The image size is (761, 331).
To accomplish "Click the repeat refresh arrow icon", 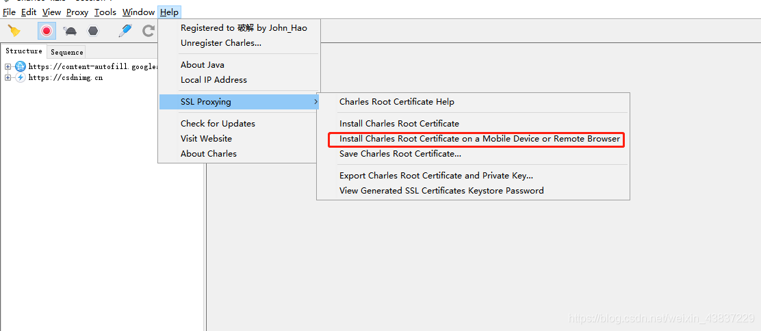I will (x=148, y=31).
